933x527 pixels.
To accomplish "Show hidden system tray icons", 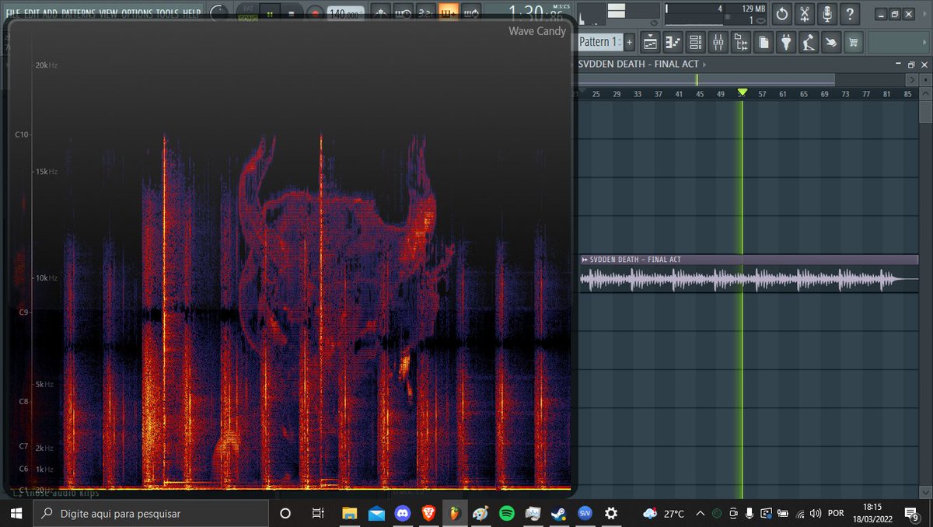I will point(701,513).
